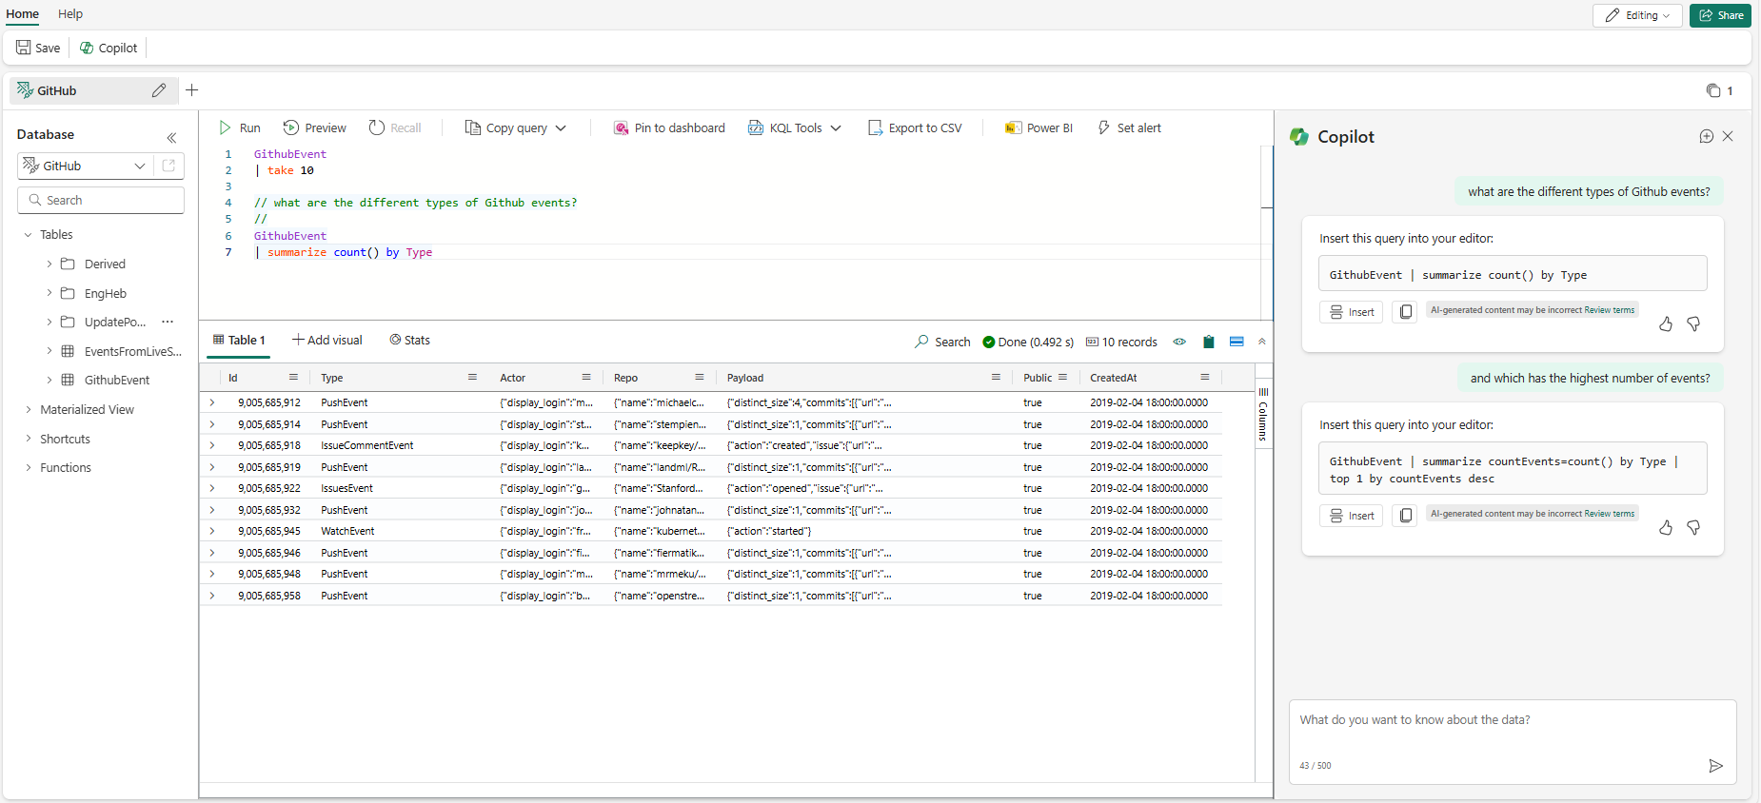The image size is (1761, 803).
Task: Toggle the Columns side panel
Action: coord(1264,415)
